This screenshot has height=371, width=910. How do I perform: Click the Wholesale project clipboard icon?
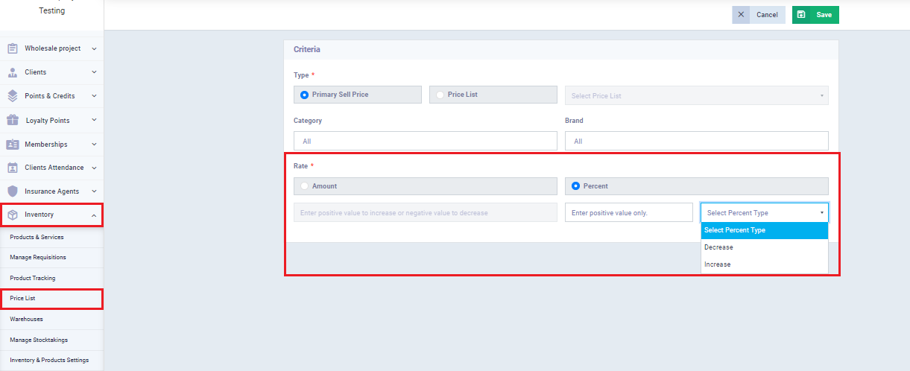(13, 48)
